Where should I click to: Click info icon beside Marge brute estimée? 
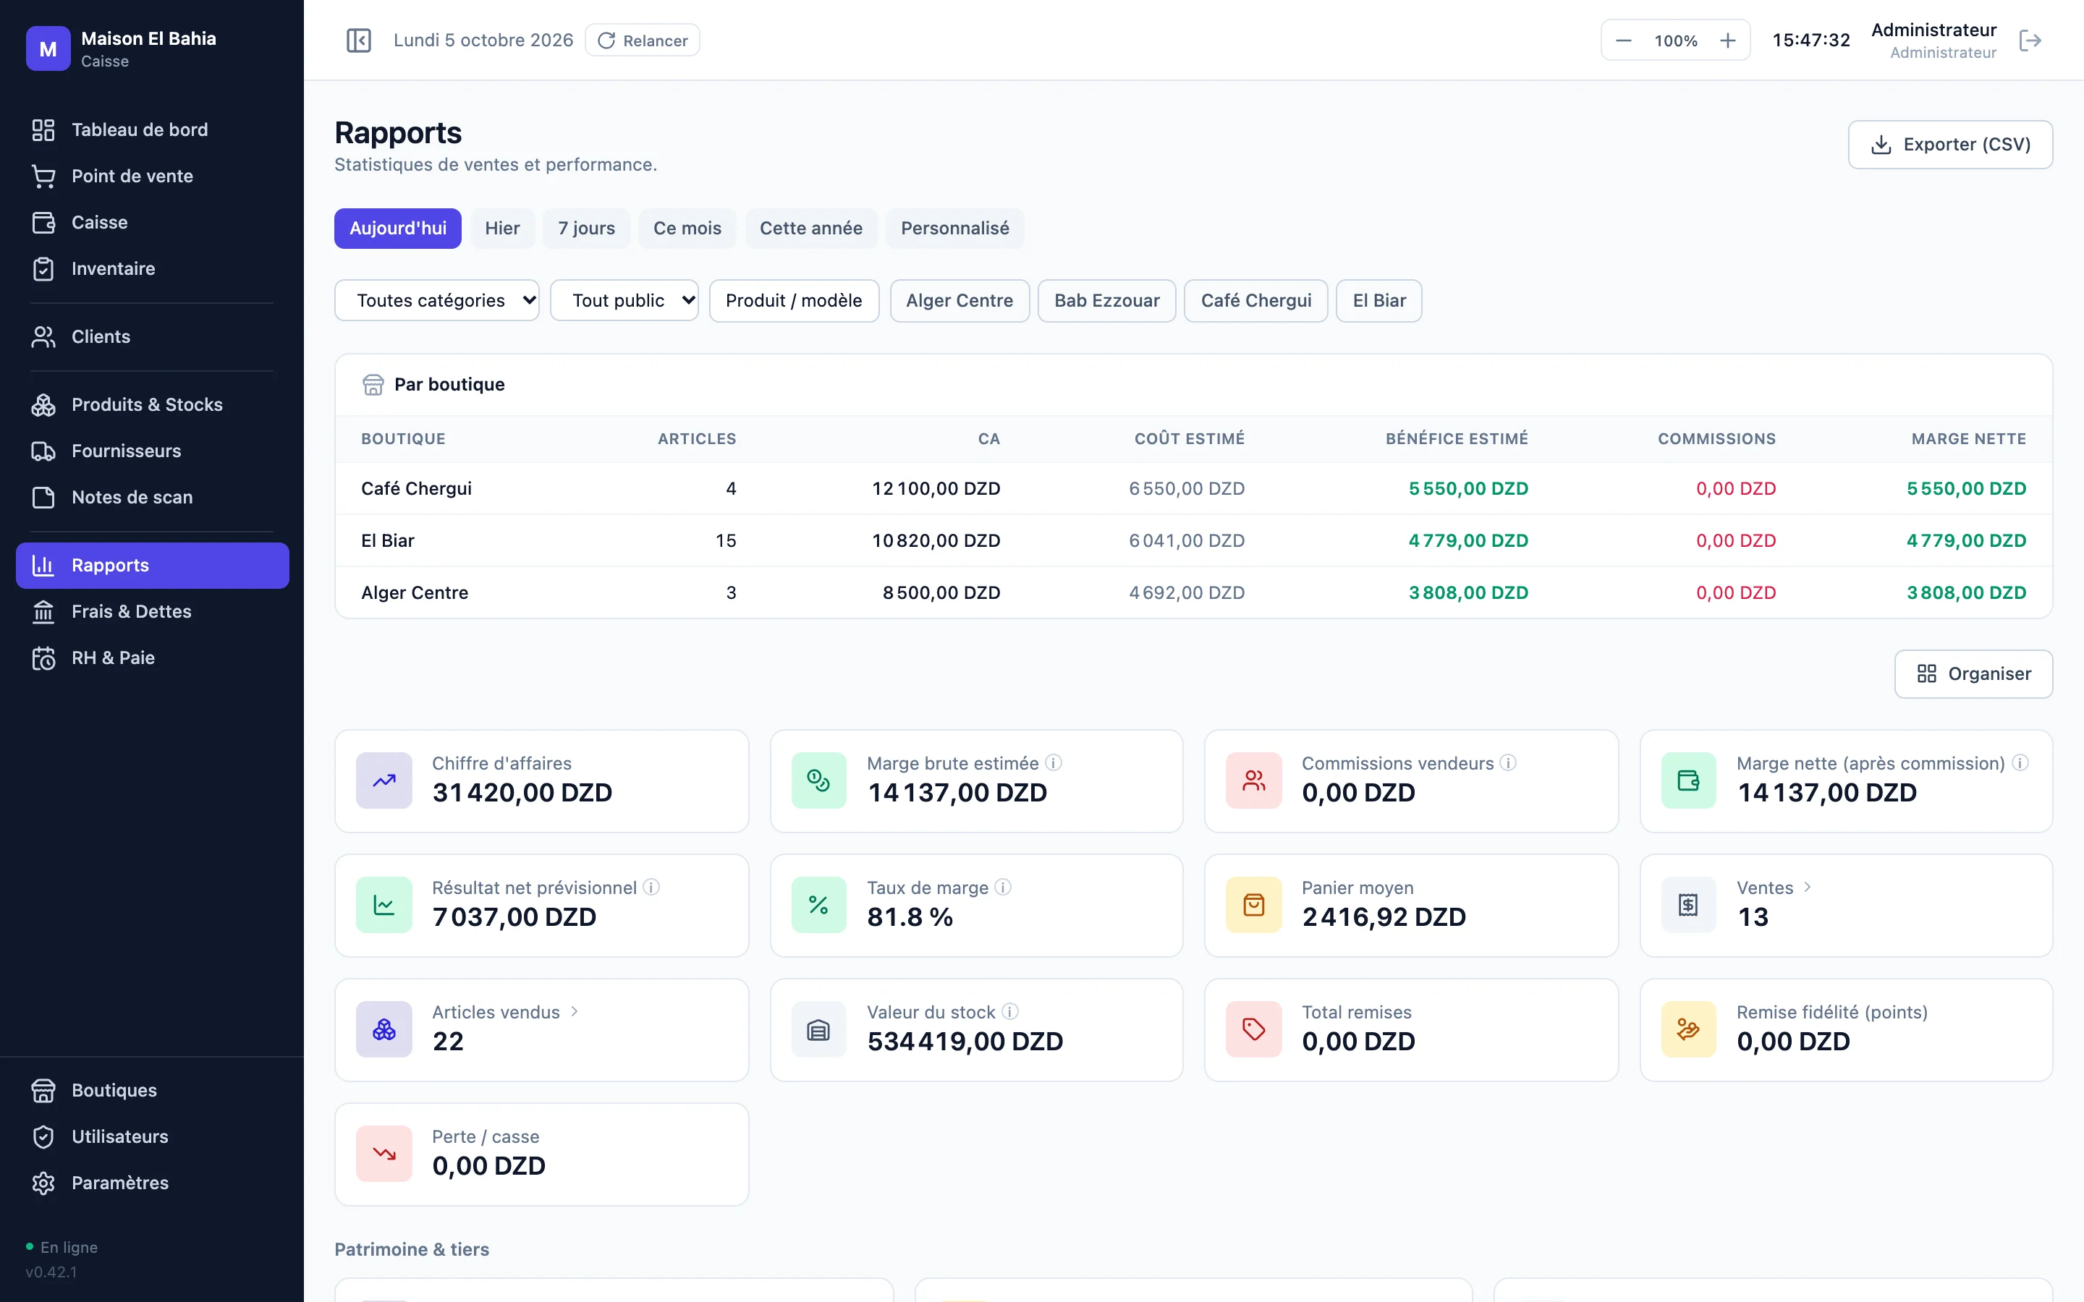click(x=1053, y=763)
